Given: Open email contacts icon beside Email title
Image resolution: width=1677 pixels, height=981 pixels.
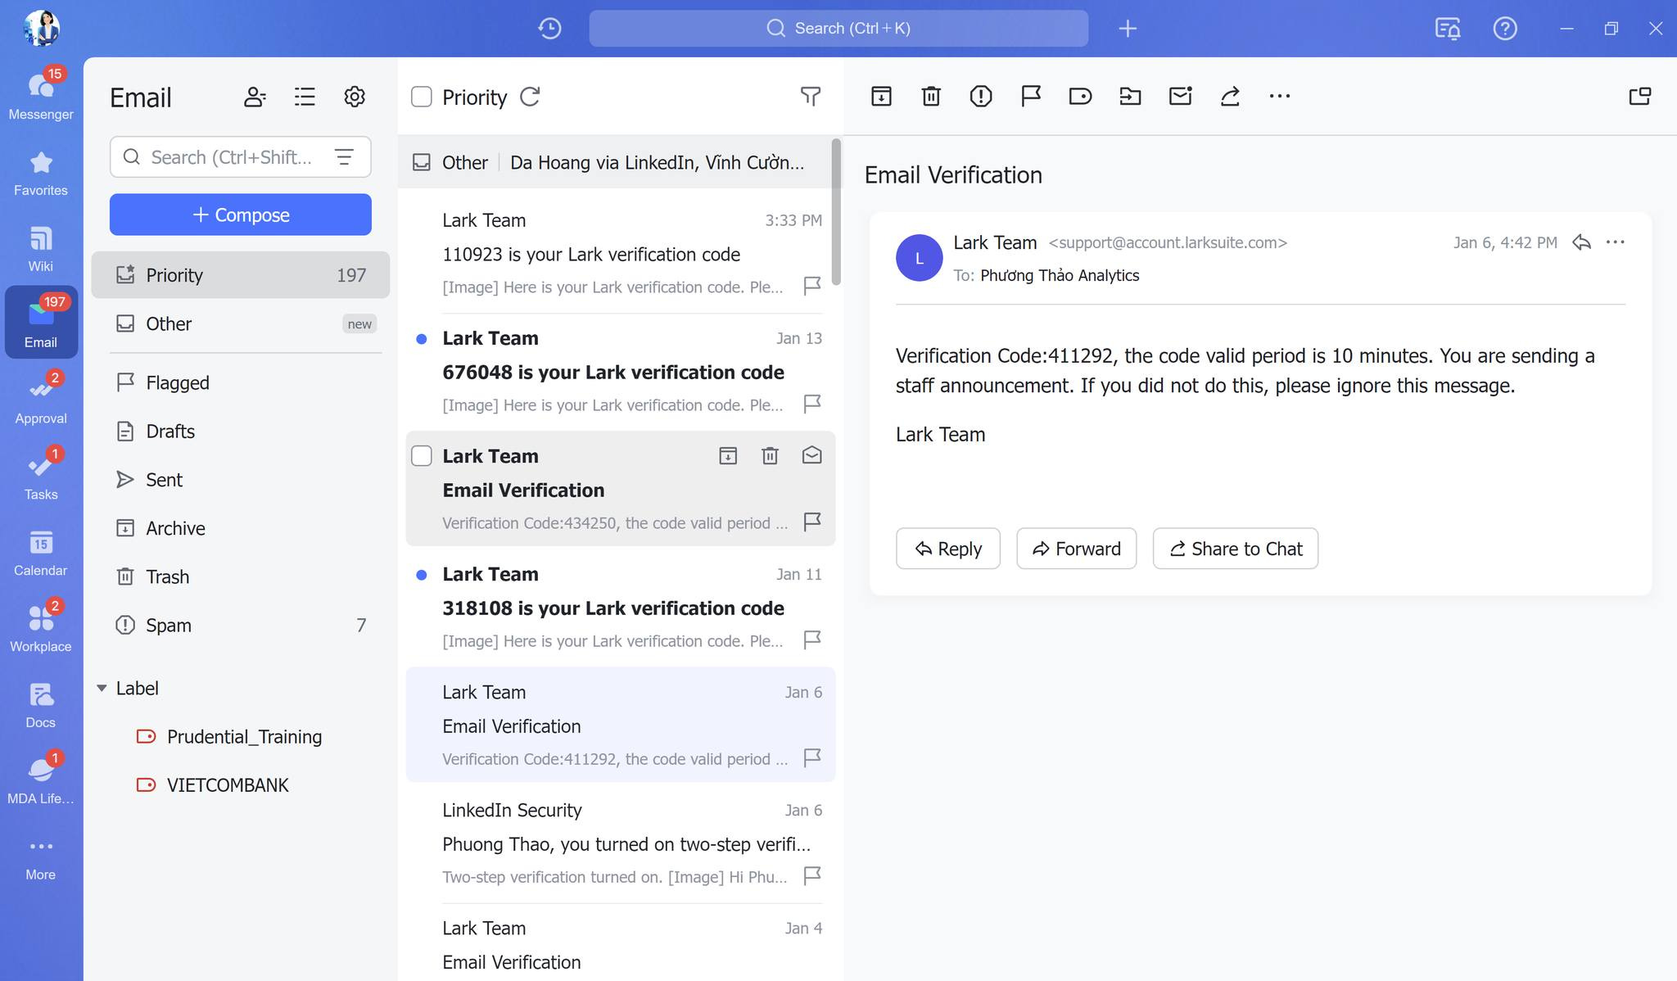Looking at the screenshot, I should tap(255, 97).
